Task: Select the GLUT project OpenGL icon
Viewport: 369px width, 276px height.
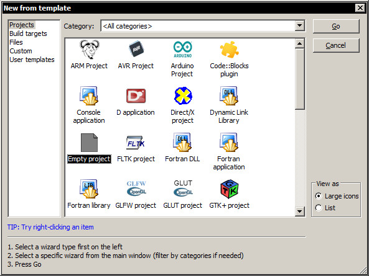Action: click(183, 188)
